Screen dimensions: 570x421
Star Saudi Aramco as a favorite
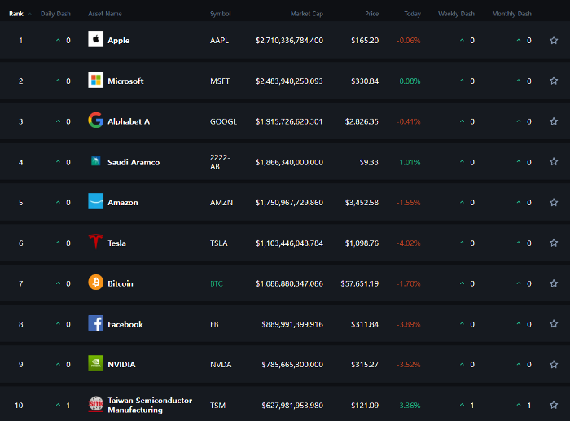[x=554, y=162]
